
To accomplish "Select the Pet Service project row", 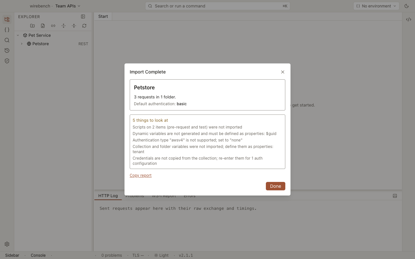I will point(53,35).
